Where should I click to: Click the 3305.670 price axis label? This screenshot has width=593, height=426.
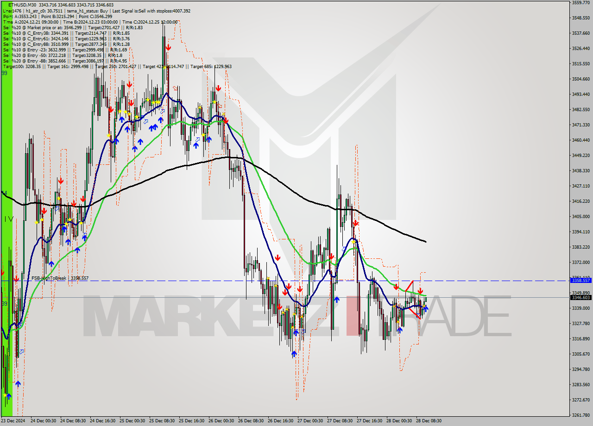[x=580, y=354]
